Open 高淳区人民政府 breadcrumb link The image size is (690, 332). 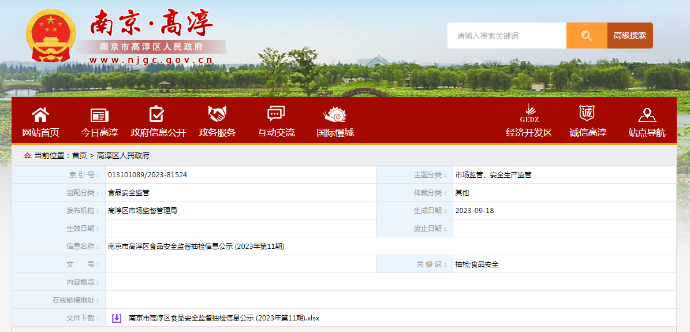point(123,155)
